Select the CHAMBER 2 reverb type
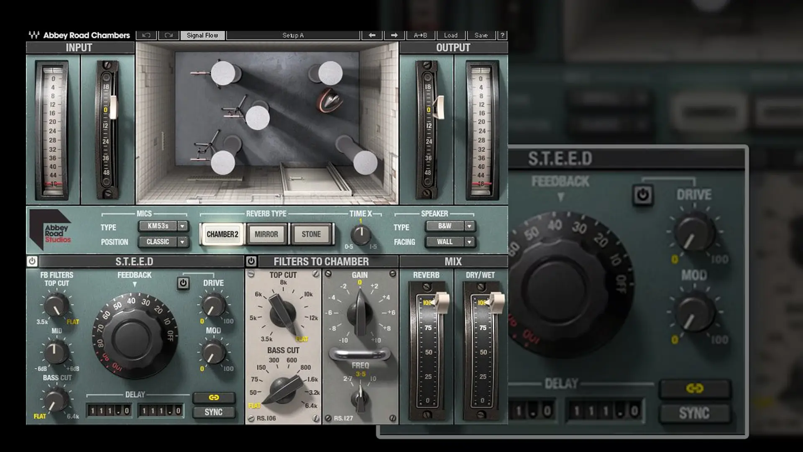The width and height of the screenshot is (803, 452). [x=222, y=234]
